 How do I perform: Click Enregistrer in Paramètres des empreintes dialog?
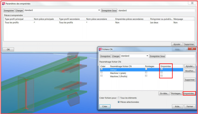(x=9, y=10)
